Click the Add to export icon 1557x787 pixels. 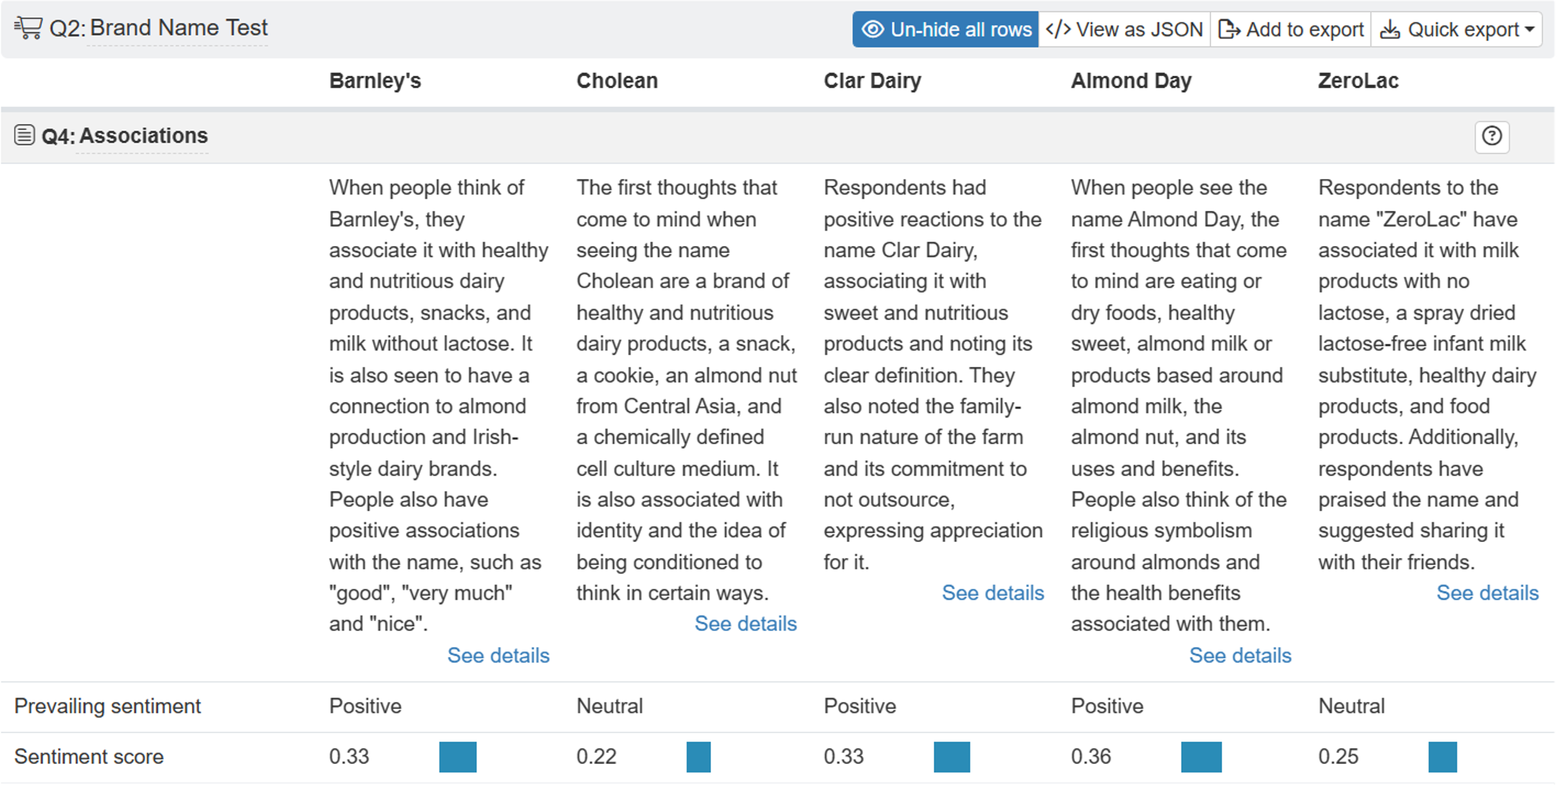[x=1229, y=30]
